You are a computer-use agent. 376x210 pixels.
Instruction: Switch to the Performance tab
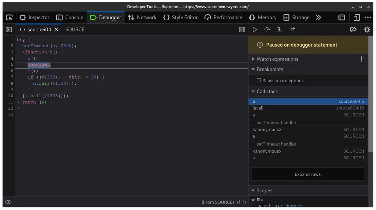(223, 18)
